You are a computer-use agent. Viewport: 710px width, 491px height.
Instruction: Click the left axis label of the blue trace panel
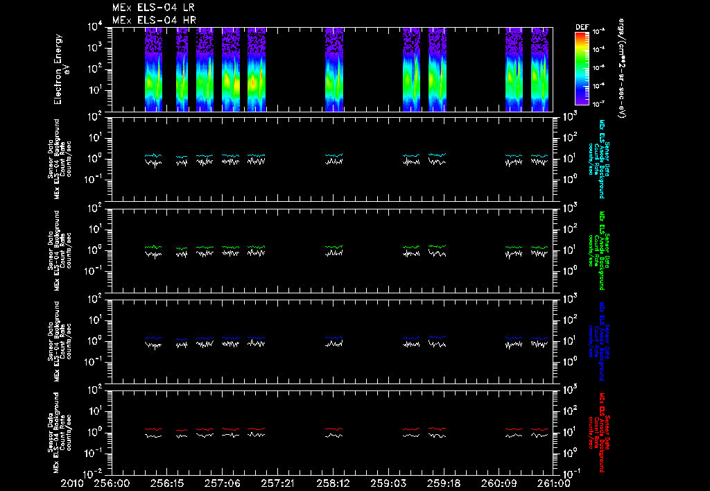point(59,341)
